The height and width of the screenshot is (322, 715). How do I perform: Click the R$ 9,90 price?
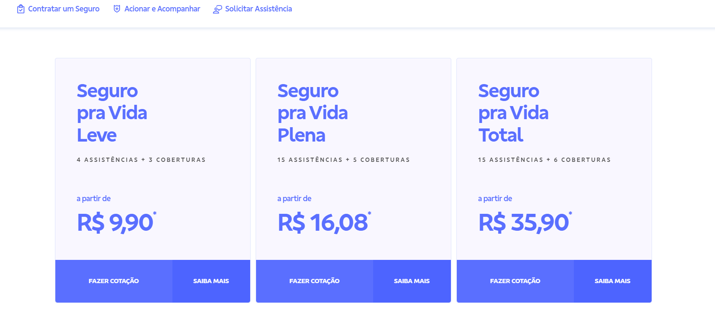pyautogui.click(x=115, y=222)
